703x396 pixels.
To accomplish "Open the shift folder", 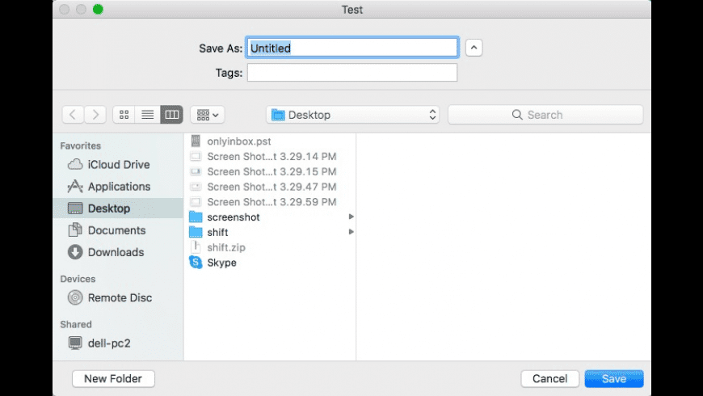I will [x=217, y=232].
